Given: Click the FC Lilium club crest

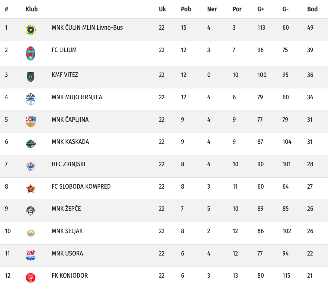Looking at the screenshot, I should tap(31, 53).
